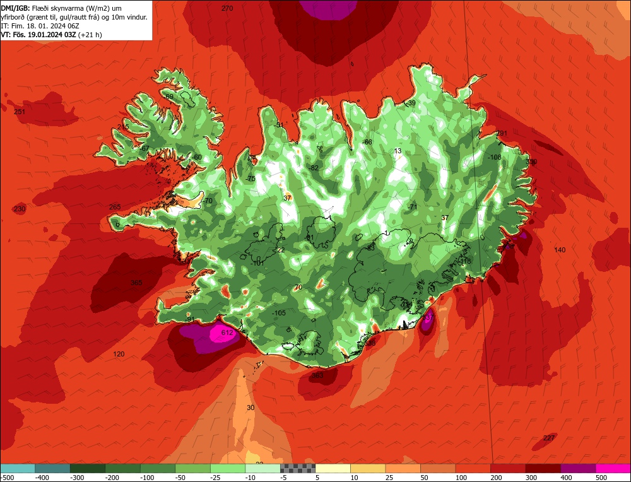Viewport: 631px width, 482px height.
Task: Click the '-400' legend scale label
Action: point(42,478)
